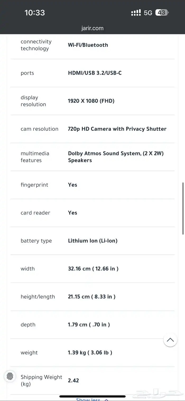Tap the 10:33 clock in status bar
185x401 pixels.
tap(35, 13)
